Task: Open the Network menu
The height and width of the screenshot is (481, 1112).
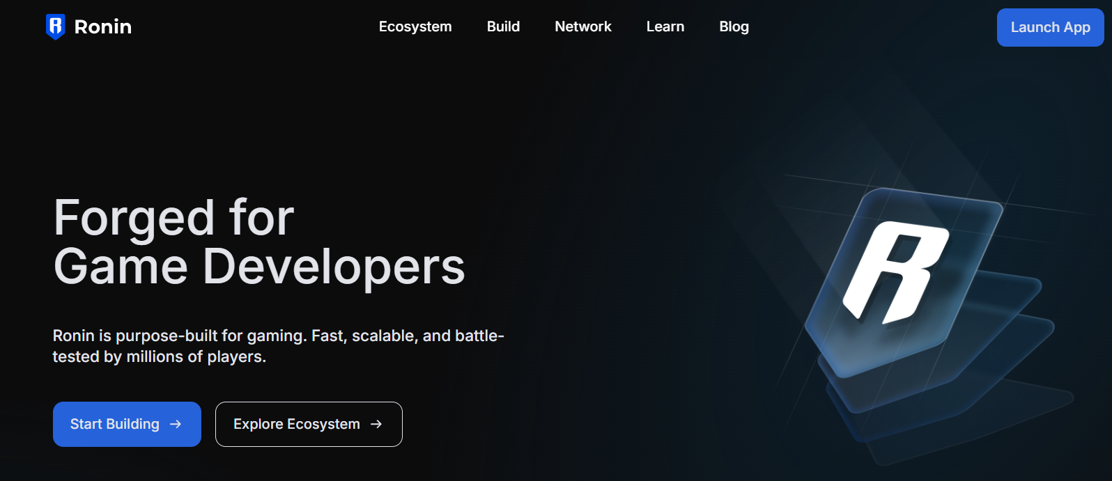Action: point(583,26)
